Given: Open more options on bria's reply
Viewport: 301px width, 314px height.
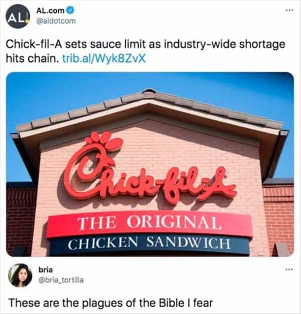Looking at the screenshot, I should coord(289,270).
